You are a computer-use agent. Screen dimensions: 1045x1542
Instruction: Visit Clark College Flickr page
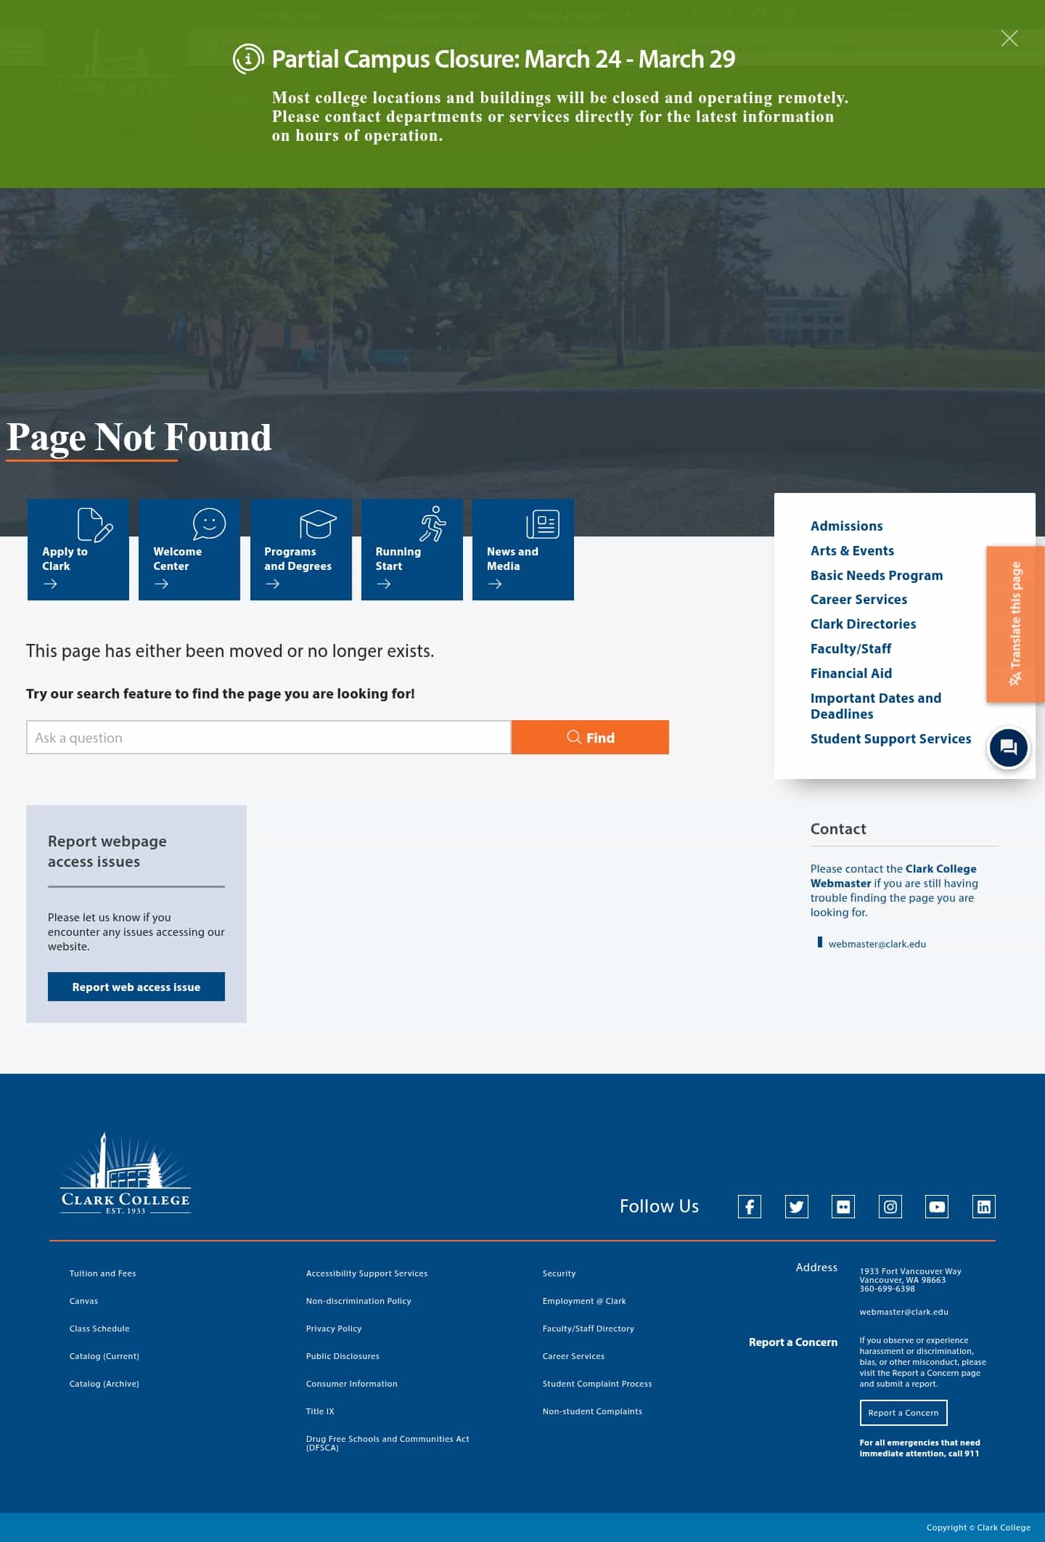coord(843,1207)
